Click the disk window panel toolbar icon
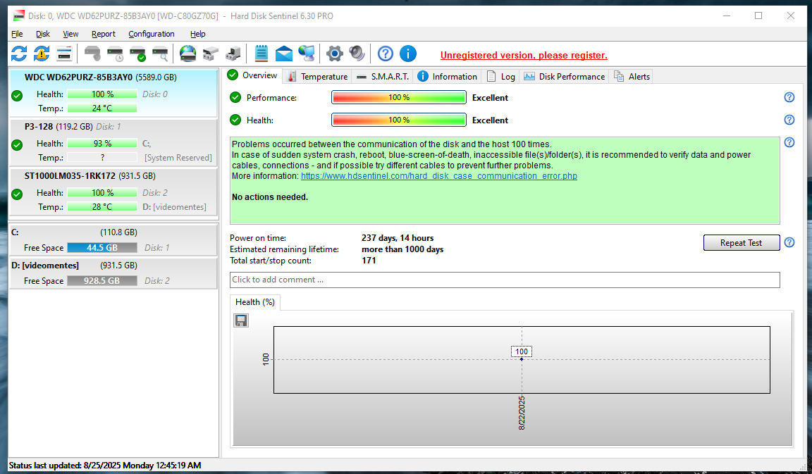This screenshot has height=474, width=812. click(63, 54)
